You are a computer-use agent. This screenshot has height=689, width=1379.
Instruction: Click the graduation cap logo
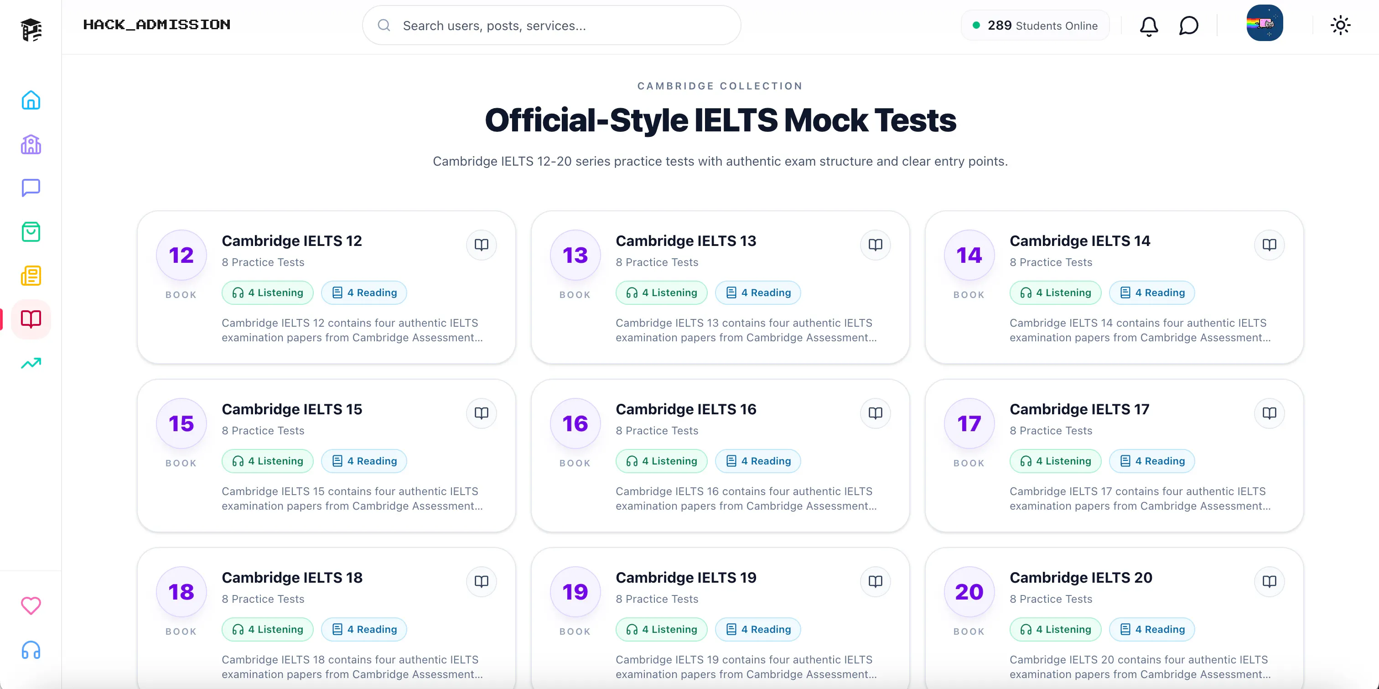click(x=31, y=30)
